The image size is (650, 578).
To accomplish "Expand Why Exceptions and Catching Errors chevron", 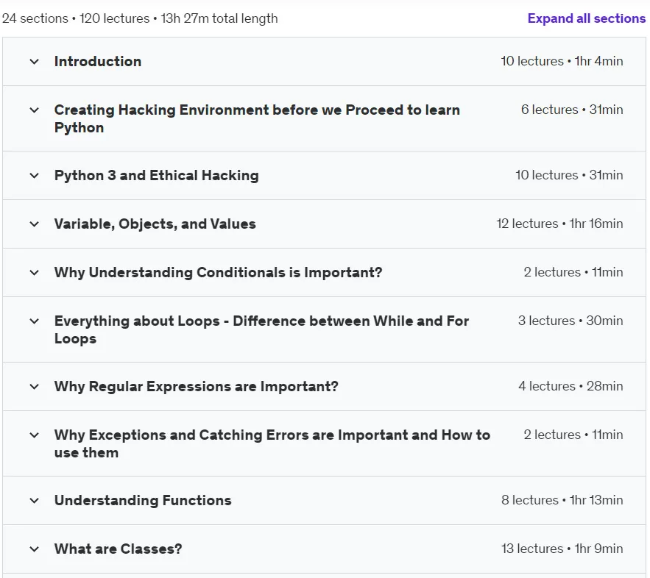I will point(35,435).
